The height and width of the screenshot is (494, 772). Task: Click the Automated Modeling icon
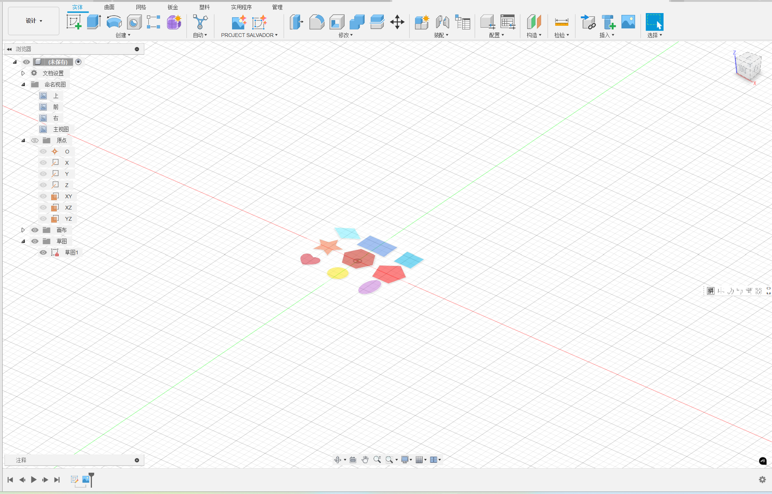tap(200, 22)
